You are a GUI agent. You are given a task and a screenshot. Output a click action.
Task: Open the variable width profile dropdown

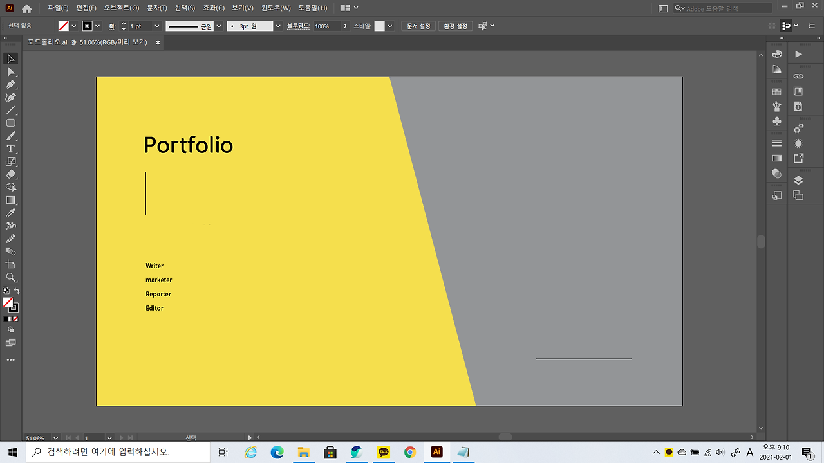[x=219, y=26]
